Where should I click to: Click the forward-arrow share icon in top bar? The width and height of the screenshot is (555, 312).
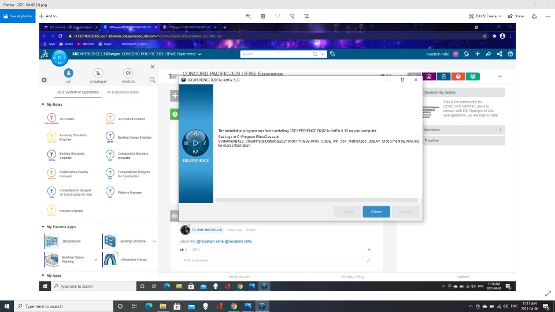[x=489, y=54]
